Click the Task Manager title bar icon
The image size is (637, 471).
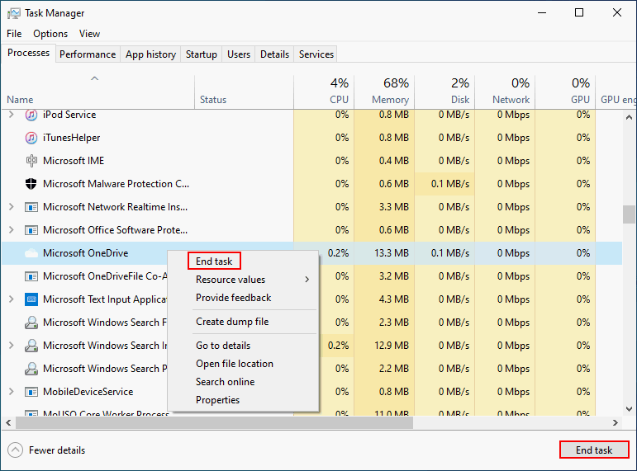point(14,13)
